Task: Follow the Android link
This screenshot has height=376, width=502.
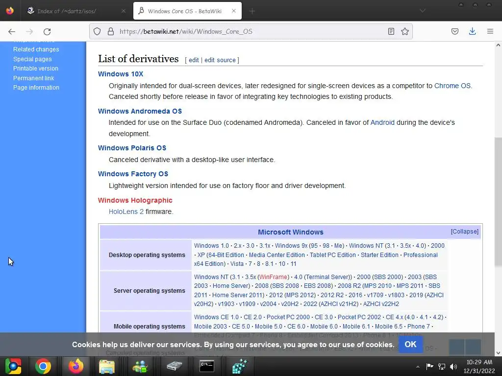Action: 382,122
